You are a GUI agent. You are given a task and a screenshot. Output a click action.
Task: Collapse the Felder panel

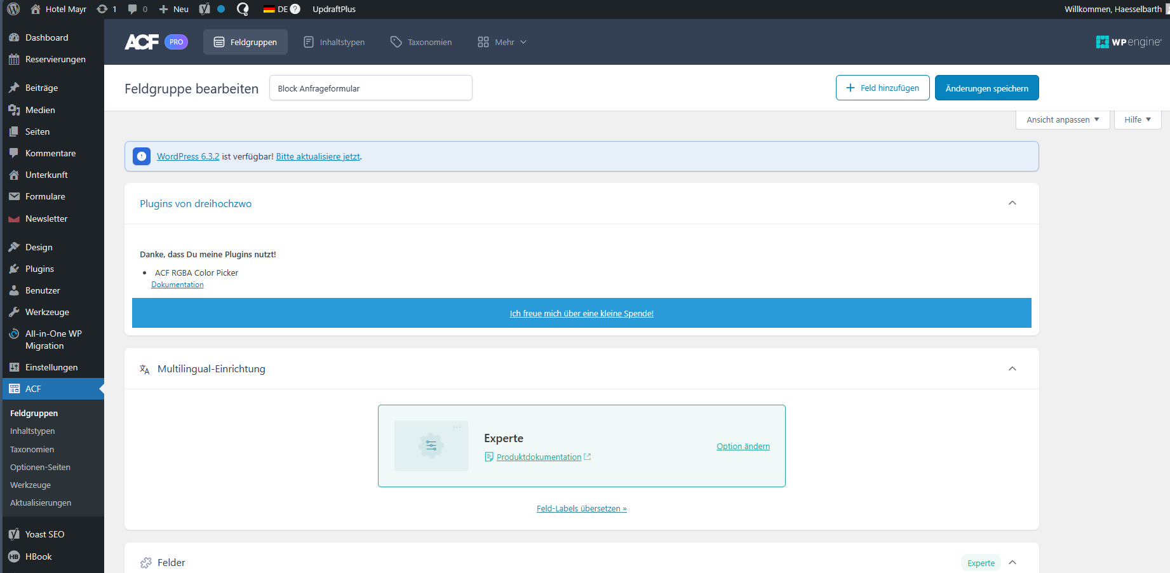[1012, 563]
